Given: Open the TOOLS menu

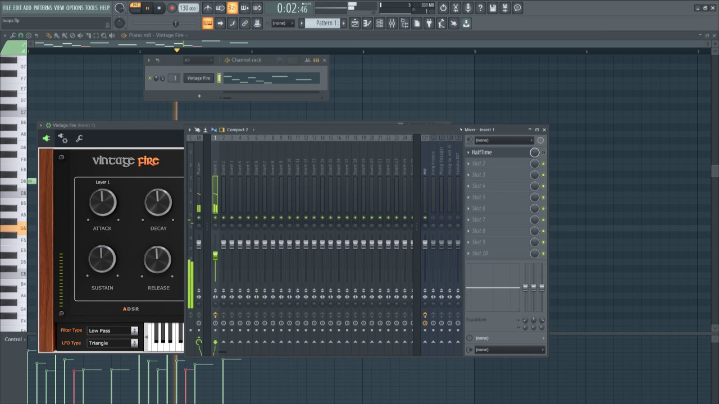Looking at the screenshot, I should (91, 8).
